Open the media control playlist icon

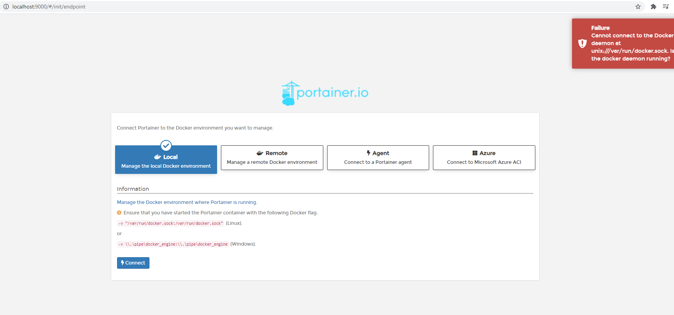tap(666, 7)
